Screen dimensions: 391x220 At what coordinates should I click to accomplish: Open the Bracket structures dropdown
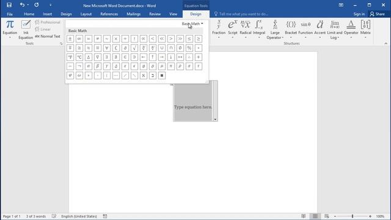(291, 29)
